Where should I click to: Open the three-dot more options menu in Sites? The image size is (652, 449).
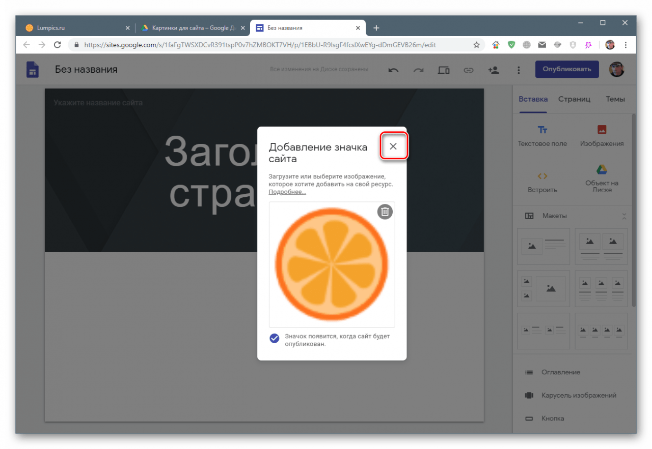(x=519, y=70)
